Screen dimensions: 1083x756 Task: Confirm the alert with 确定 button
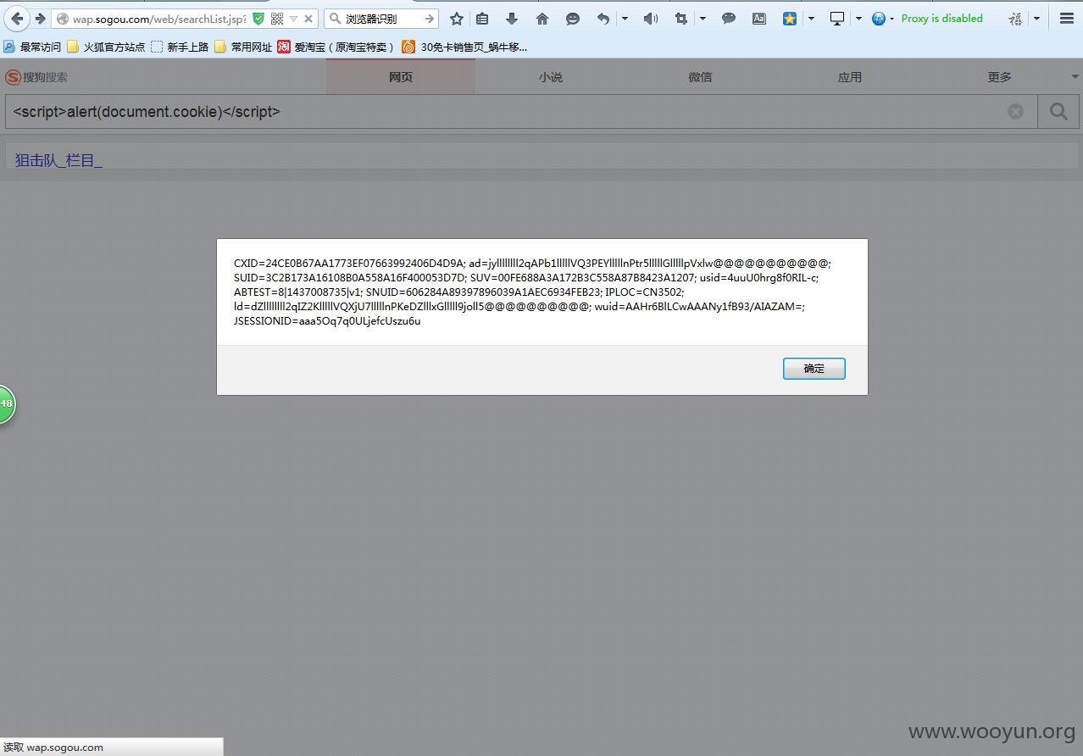coord(814,369)
